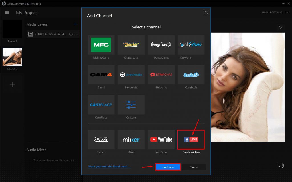Pick the BongaCams channel tile

coord(161,45)
